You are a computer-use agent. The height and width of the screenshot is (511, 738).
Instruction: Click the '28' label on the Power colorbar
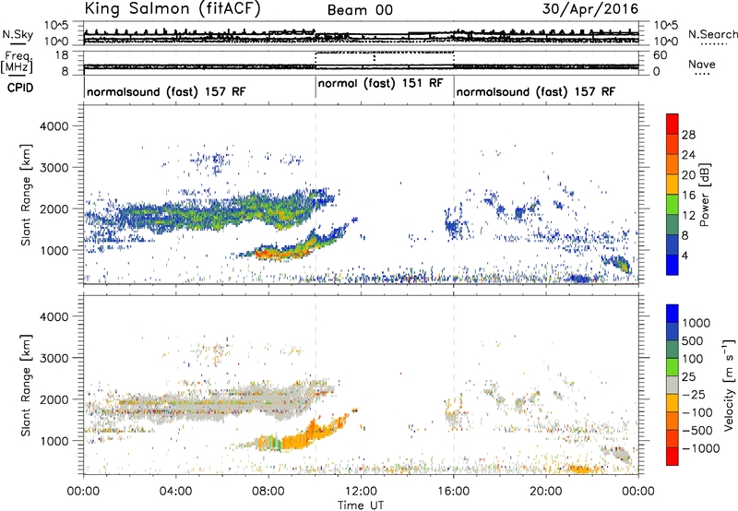pos(688,135)
